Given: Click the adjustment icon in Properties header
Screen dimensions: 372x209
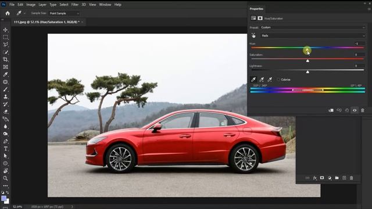Looking at the screenshot, I should [253, 18].
